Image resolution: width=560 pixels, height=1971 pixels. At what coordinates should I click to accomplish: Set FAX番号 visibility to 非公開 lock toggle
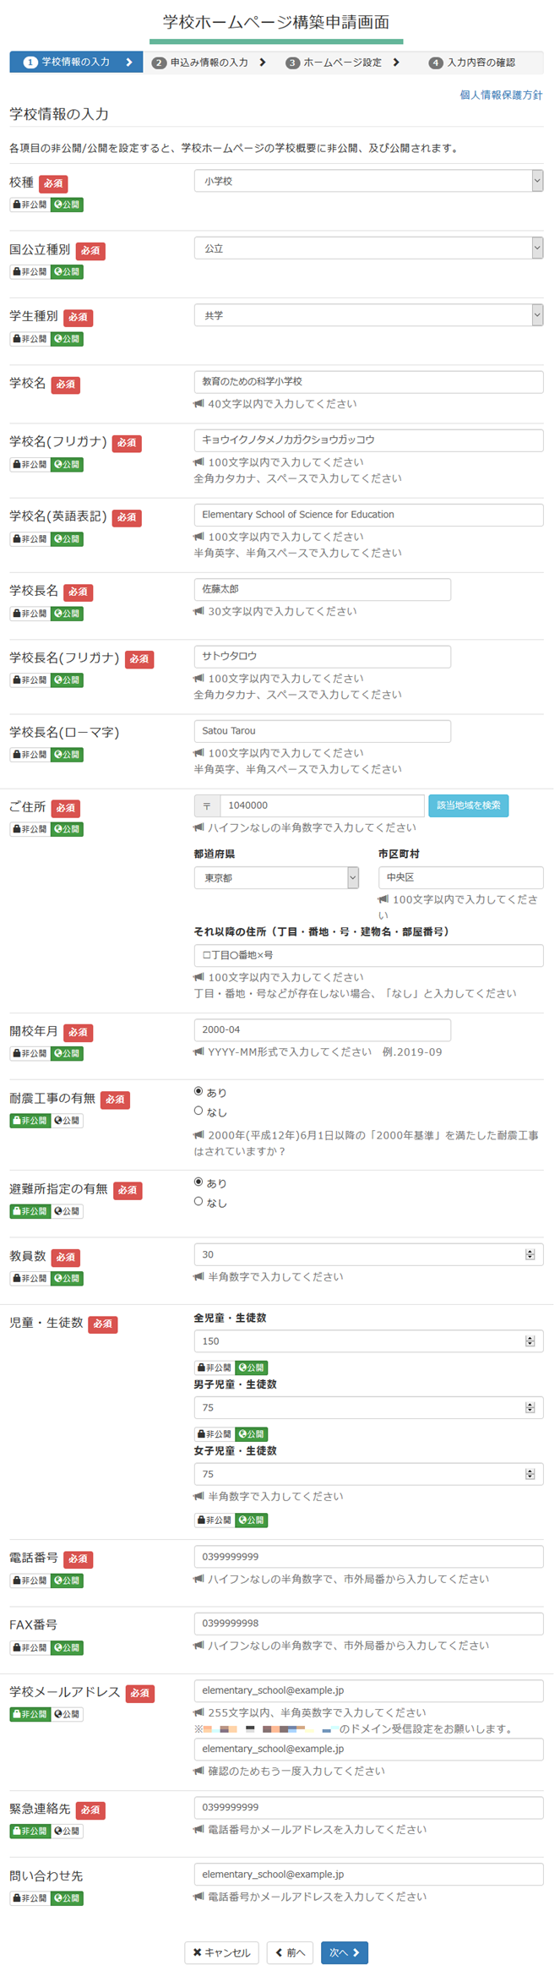[x=30, y=1647]
